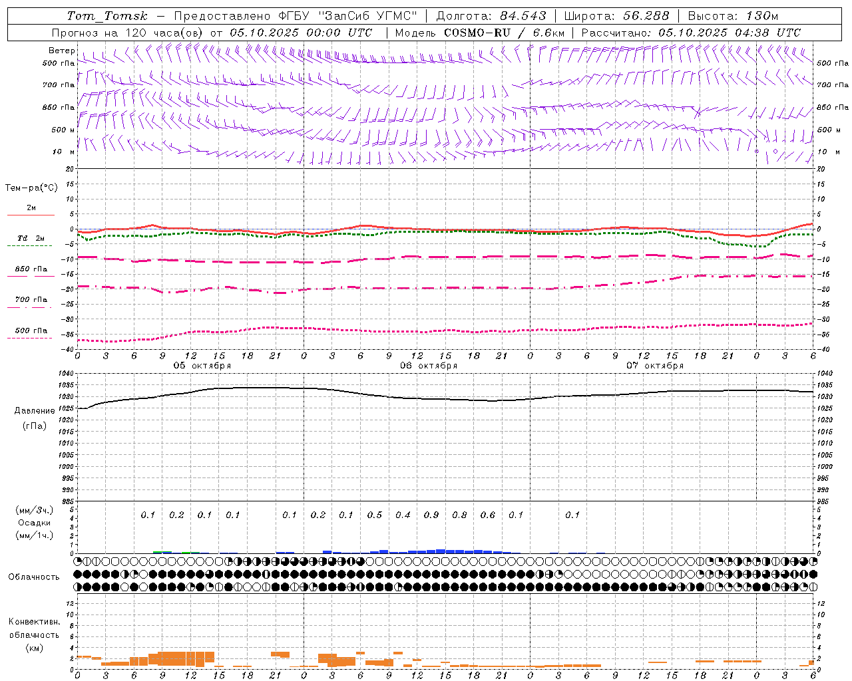This screenshot has height=681, width=852.
Task: Click the dash-dot 700 гПа temperature legend line
Action: pyautogui.click(x=30, y=307)
